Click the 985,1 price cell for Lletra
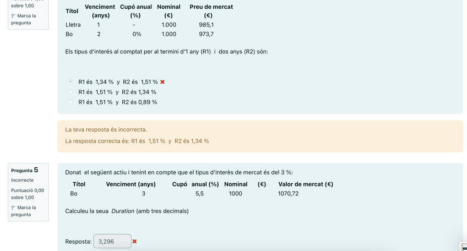 207,25
